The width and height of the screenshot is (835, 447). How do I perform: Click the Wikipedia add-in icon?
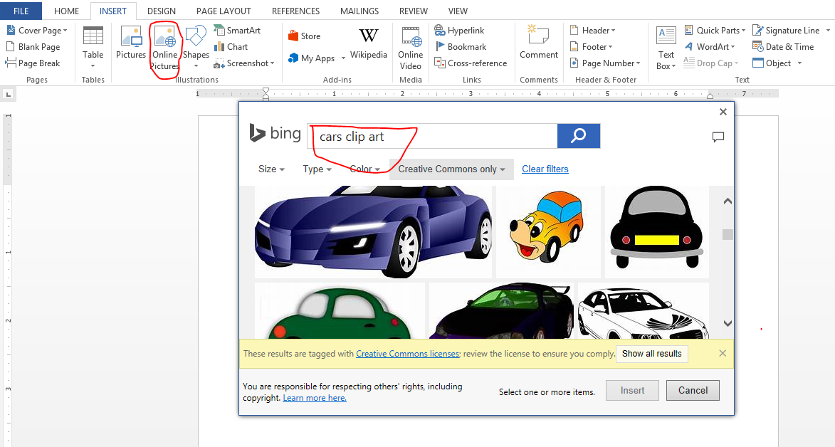pyautogui.click(x=368, y=44)
